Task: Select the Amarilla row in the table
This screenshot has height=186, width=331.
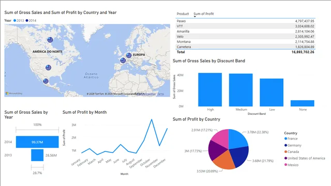Action: [x=246, y=31]
